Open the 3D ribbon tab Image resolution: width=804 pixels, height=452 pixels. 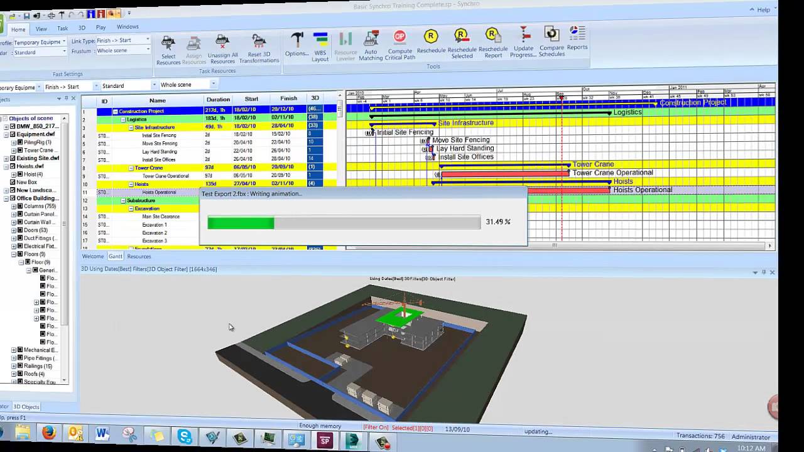(x=82, y=28)
